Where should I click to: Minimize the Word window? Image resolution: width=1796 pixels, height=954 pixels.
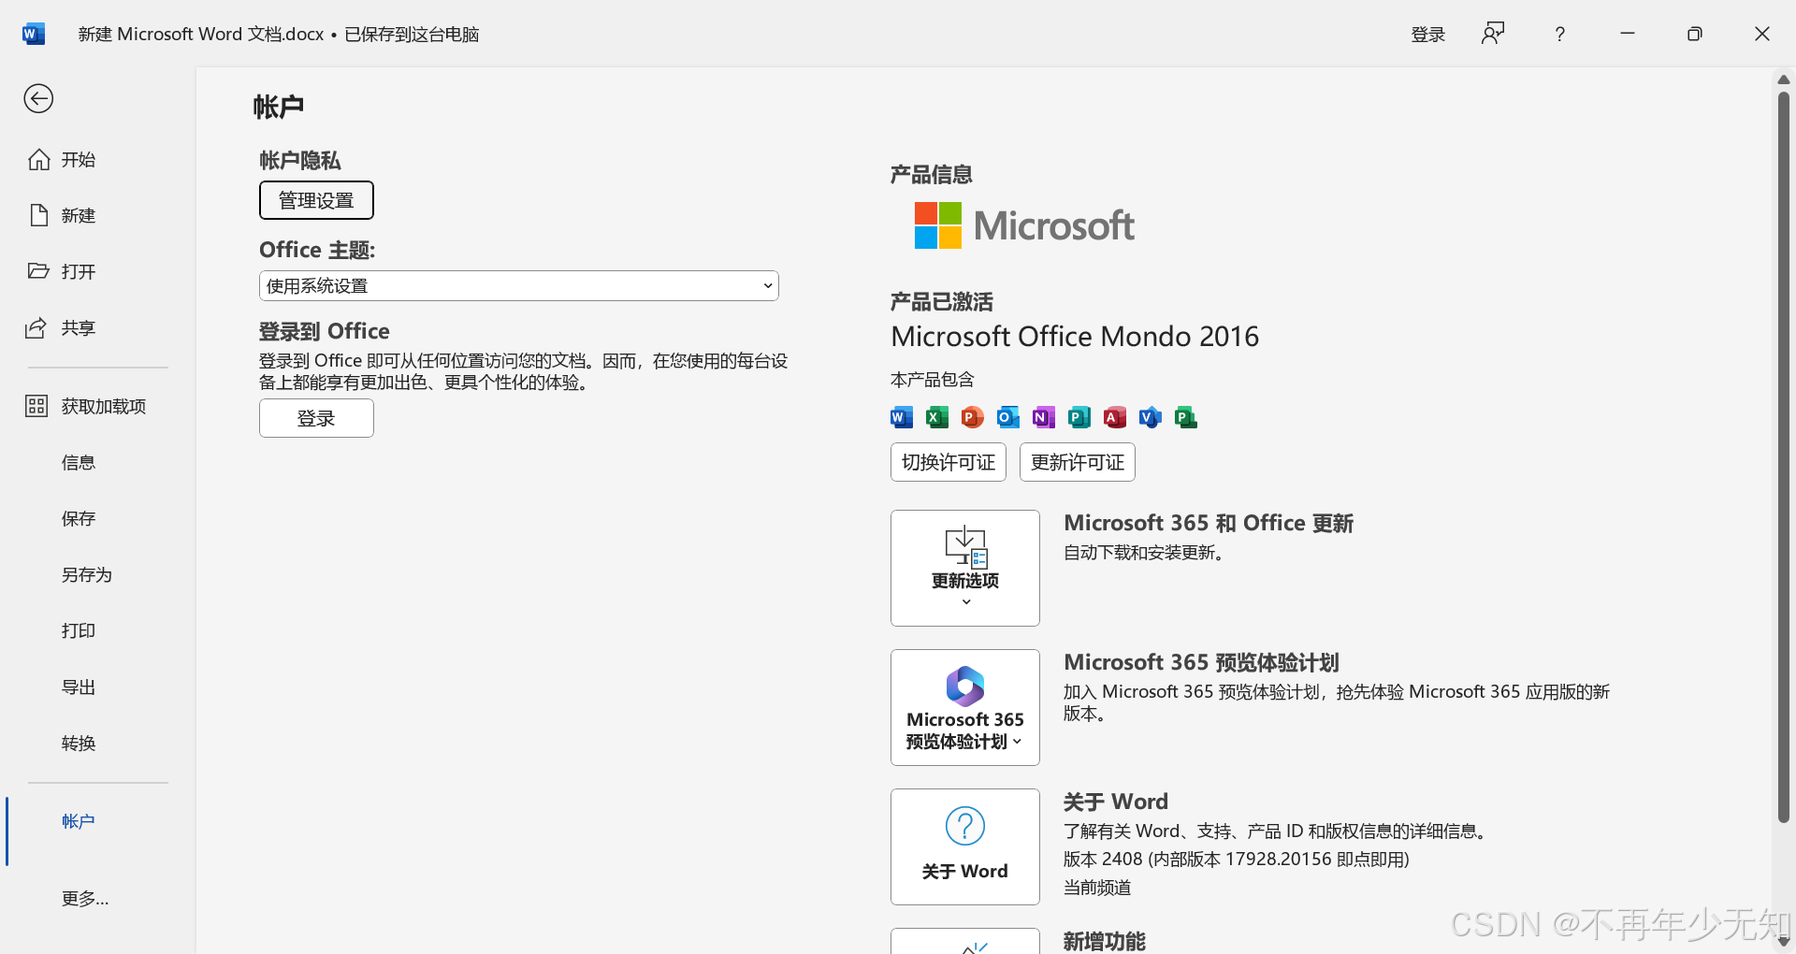click(1628, 34)
